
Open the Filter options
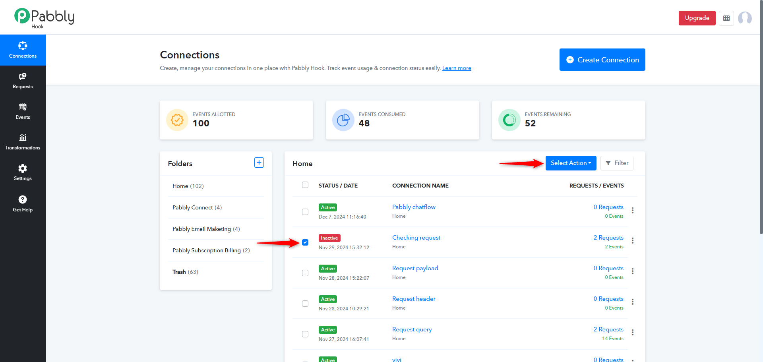pyautogui.click(x=617, y=163)
